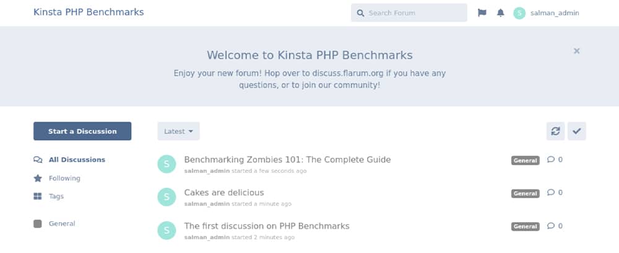
Task: Click the replies icon on Benchmarking Zombies
Action: click(551, 160)
